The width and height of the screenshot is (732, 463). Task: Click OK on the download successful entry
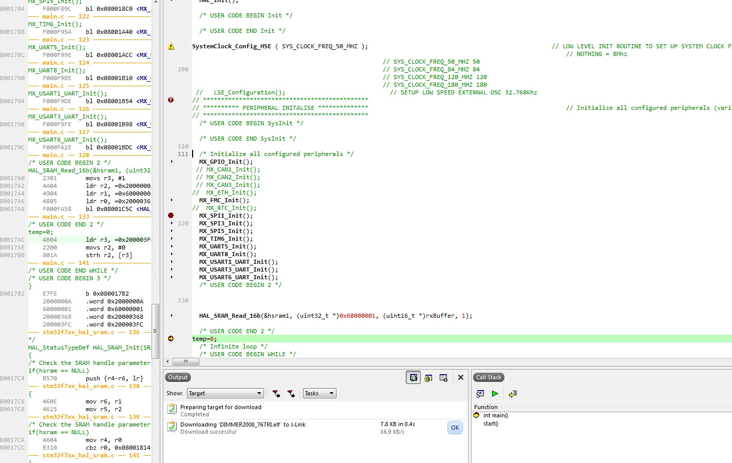[x=455, y=428]
